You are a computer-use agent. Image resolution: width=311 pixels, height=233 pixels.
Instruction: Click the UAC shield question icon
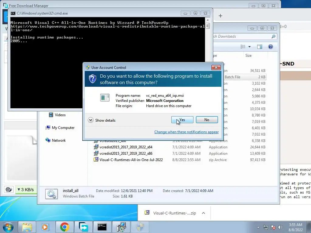[x=92, y=79]
